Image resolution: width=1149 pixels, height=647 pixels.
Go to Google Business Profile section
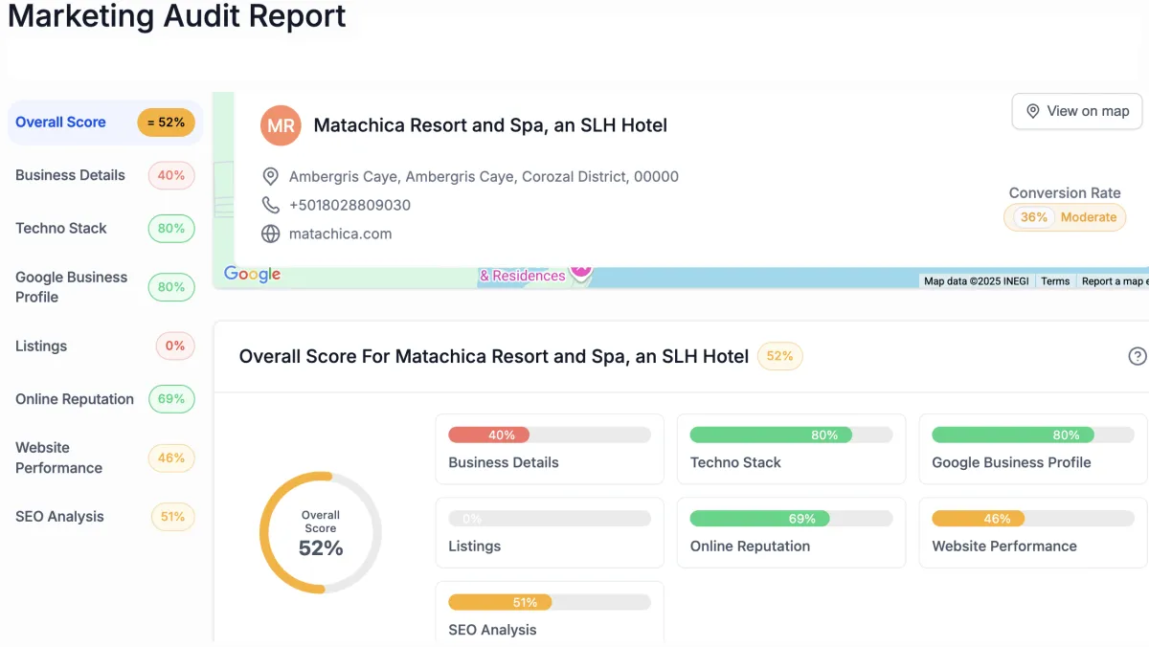71,287
